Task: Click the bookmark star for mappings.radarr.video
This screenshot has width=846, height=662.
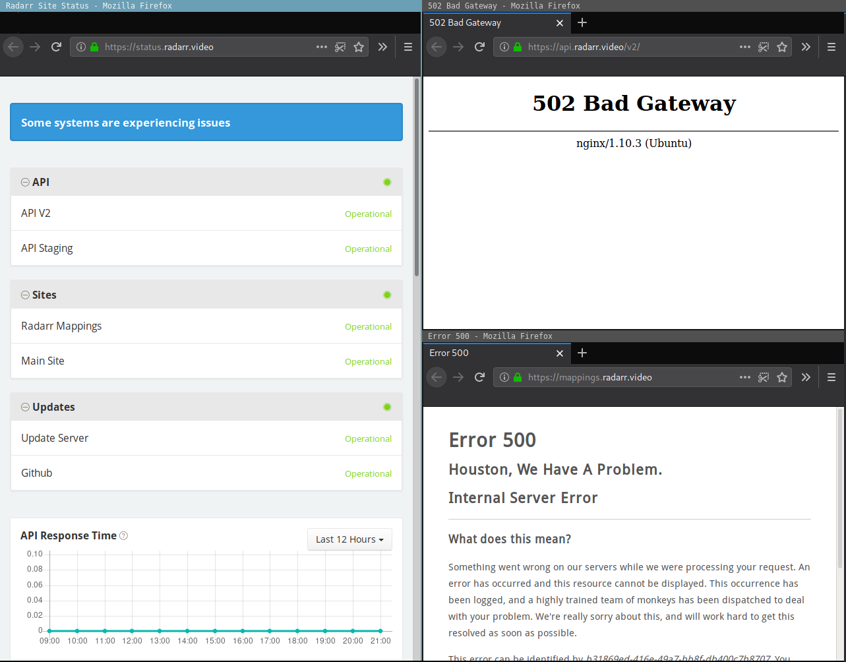Action: 781,377
